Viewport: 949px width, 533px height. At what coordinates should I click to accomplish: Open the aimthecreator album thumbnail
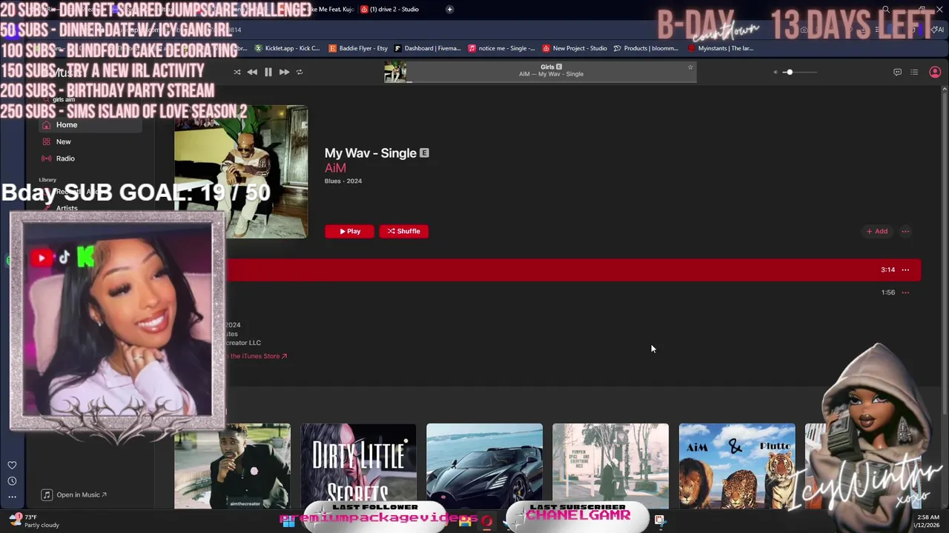(232, 466)
